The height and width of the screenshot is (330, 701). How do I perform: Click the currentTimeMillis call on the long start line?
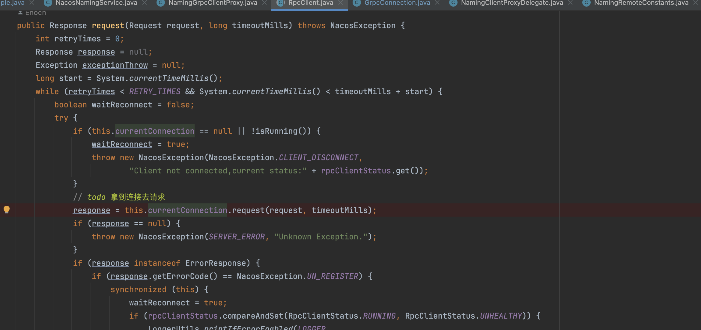tap(169, 78)
